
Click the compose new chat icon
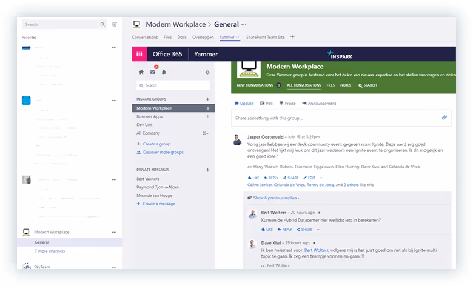point(115,24)
